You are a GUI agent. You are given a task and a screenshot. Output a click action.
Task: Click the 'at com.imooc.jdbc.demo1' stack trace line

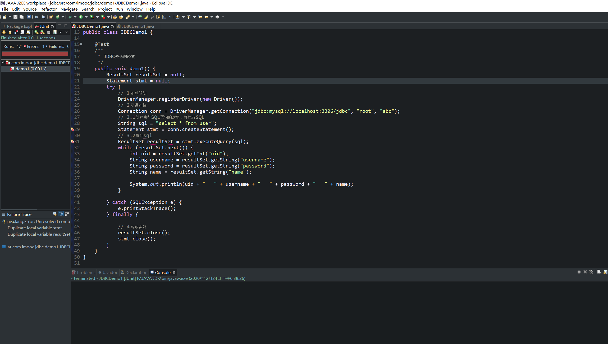pos(36,247)
